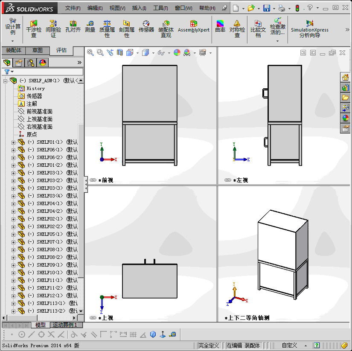
Task: Open the 帮助(H) menu
Action: tap(207, 8)
